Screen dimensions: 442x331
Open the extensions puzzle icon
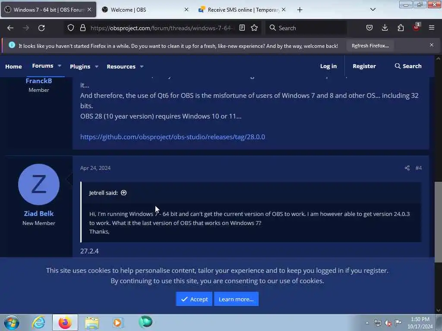[x=401, y=28]
